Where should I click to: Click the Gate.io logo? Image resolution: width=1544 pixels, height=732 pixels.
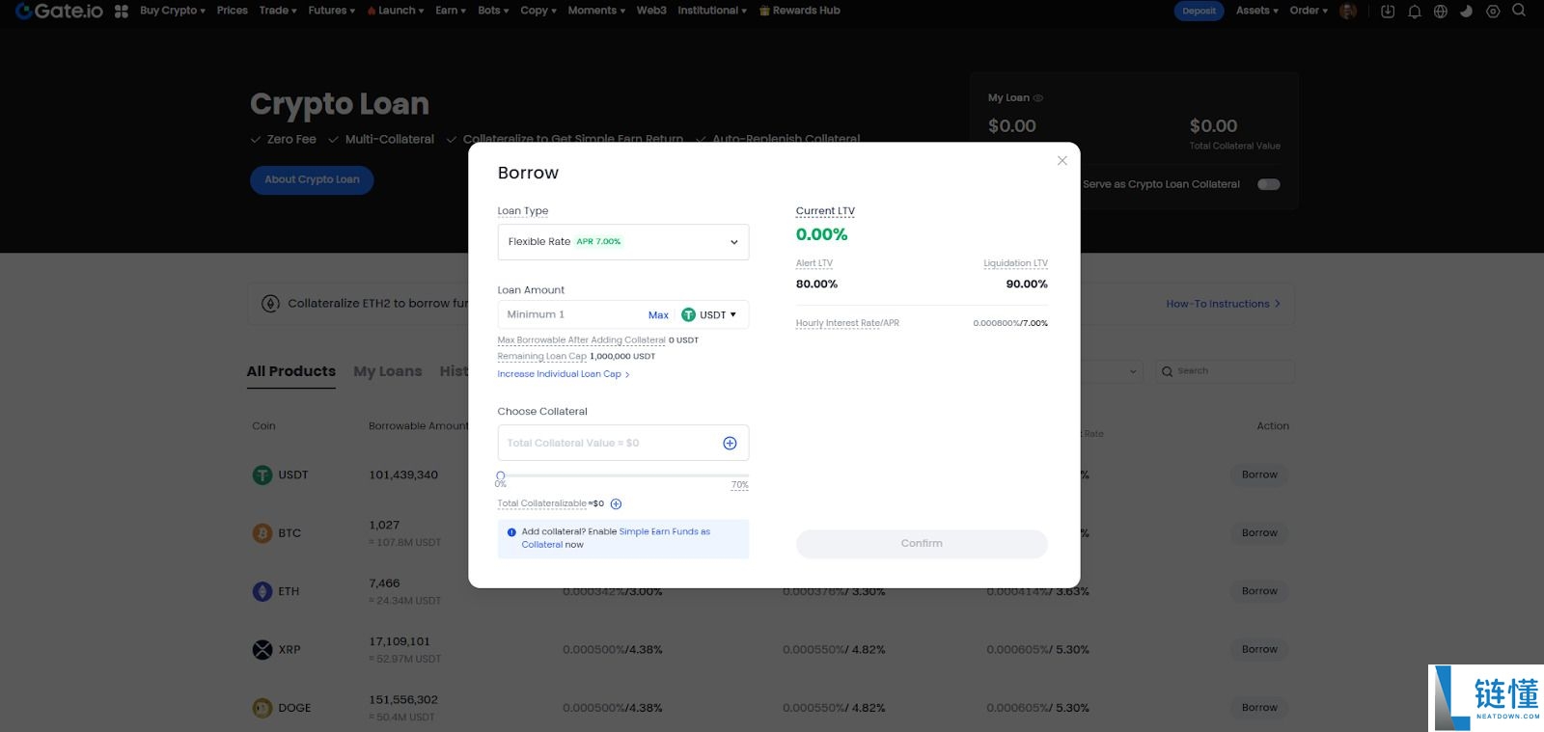point(59,11)
